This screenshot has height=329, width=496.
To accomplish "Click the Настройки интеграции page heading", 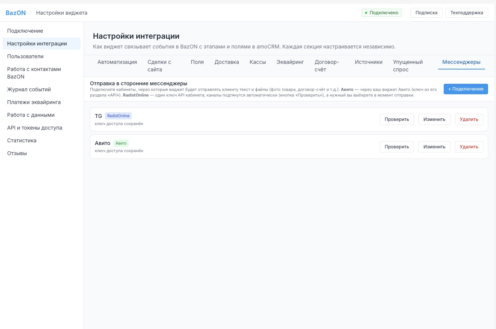I will (x=136, y=36).
